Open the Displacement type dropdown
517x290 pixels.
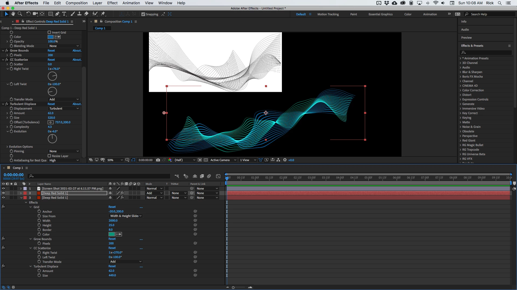coord(64,108)
